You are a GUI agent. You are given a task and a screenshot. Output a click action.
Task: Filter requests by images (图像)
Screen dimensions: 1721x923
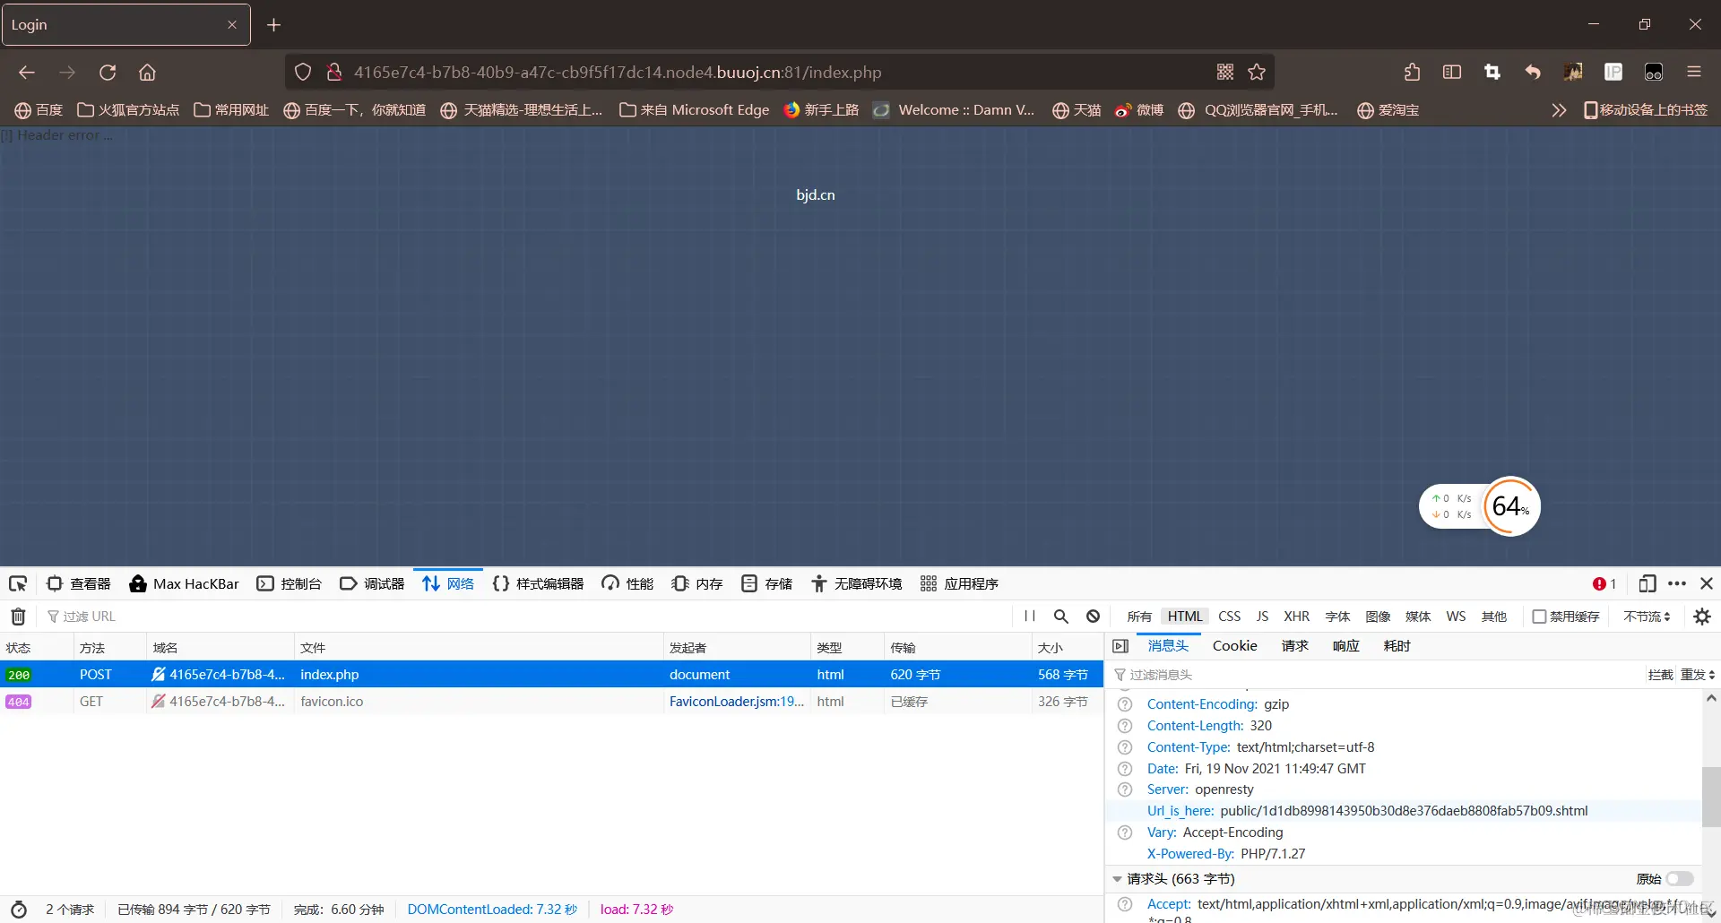[x=1378, y=617]
